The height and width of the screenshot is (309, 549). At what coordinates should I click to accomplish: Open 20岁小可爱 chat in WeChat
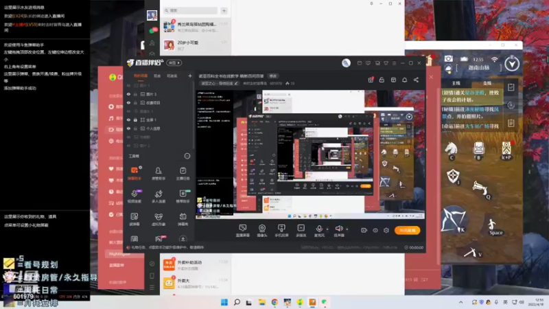pyautogui.click(x=196, y=45)
